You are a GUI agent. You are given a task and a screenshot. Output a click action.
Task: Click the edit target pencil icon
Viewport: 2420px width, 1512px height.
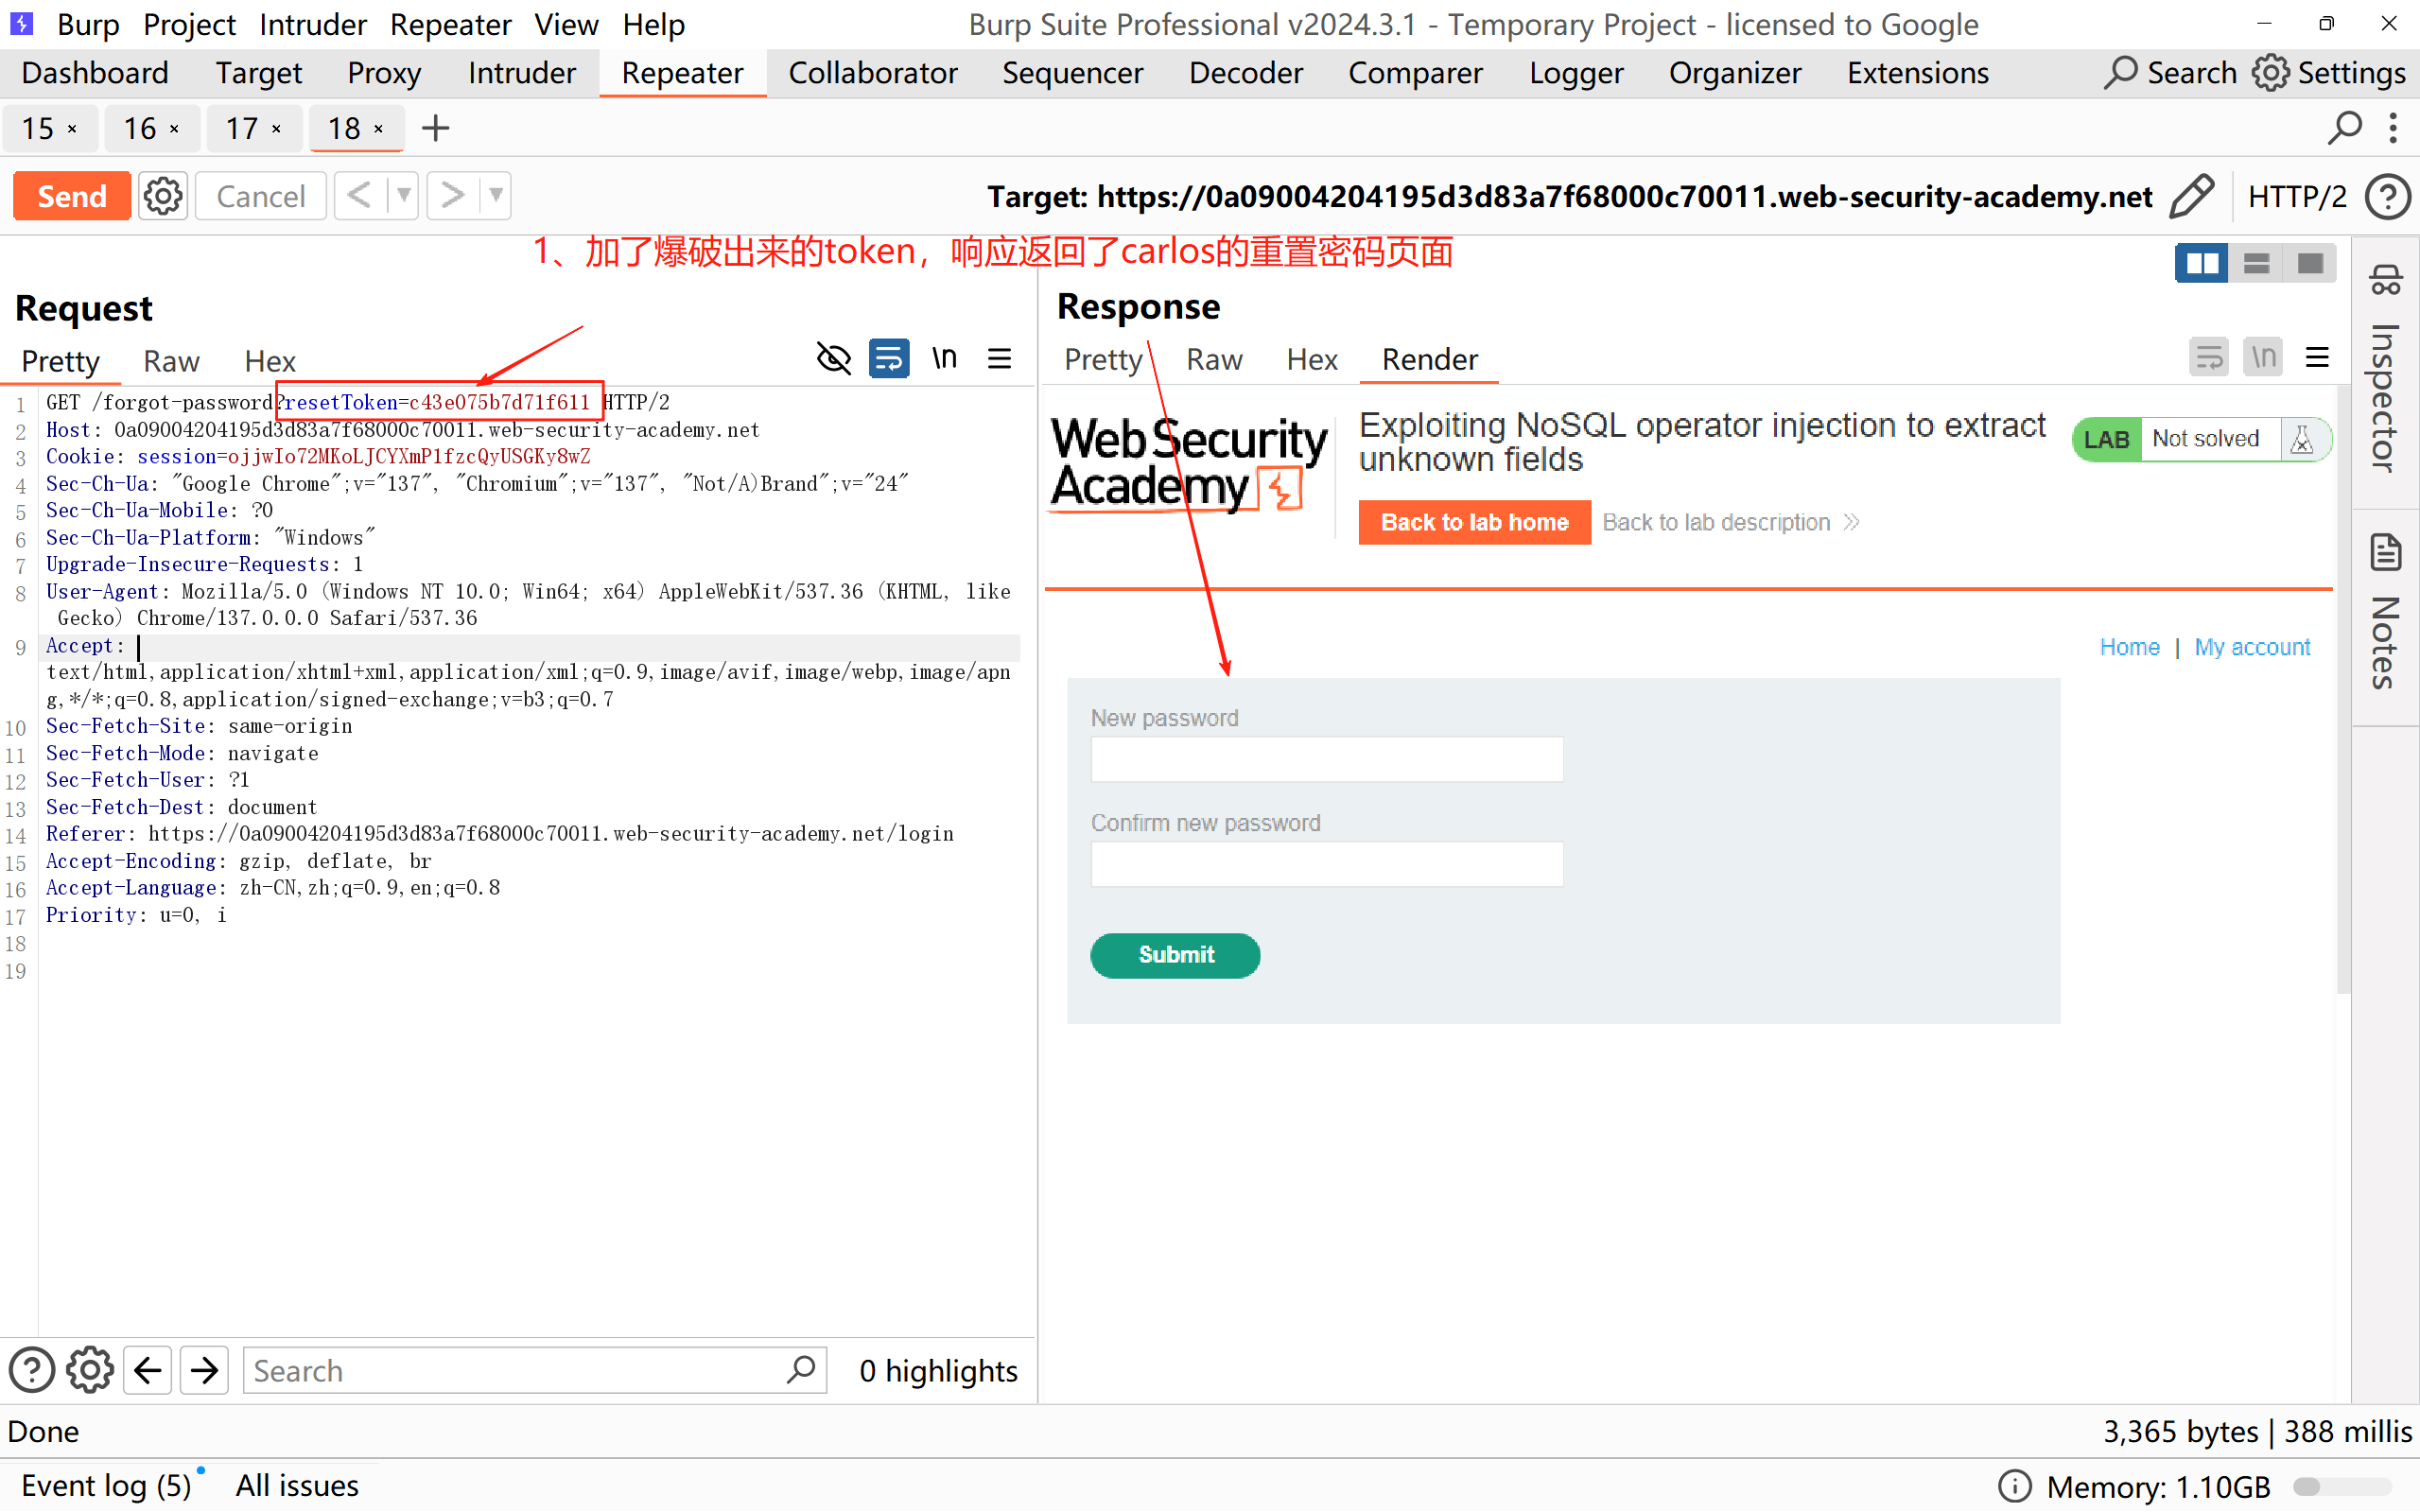click(2190, 196)
